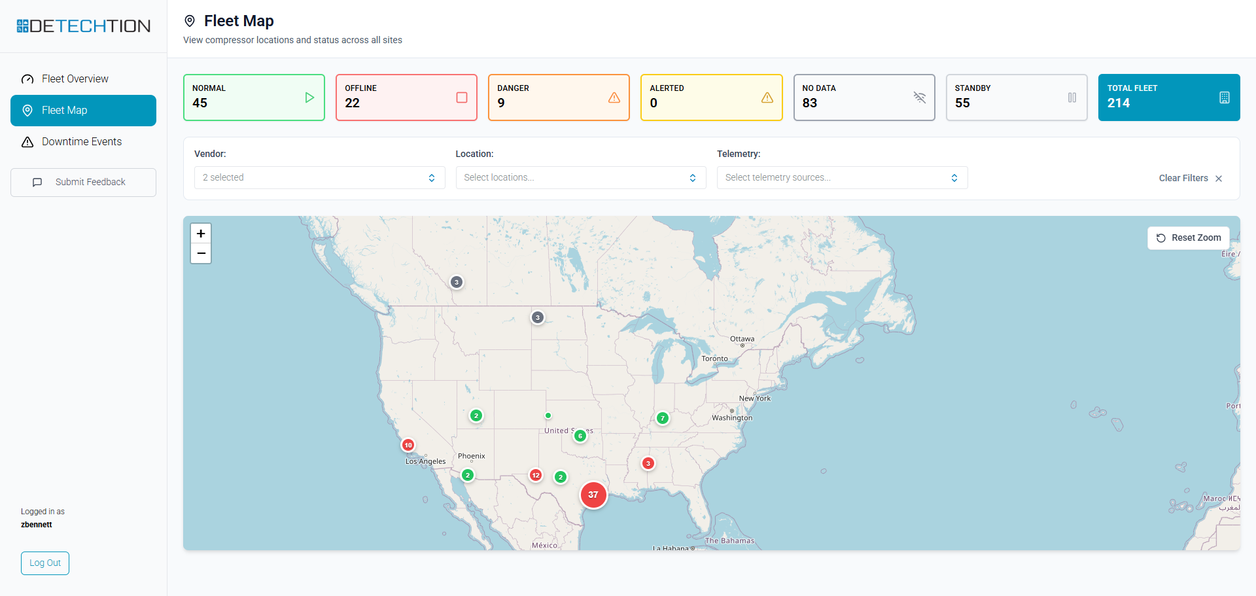Image resolution: width=1256 pixels, height=596 pixels.
Task: Click the green cluster marker labeled 7
Action: pos(663,418)
